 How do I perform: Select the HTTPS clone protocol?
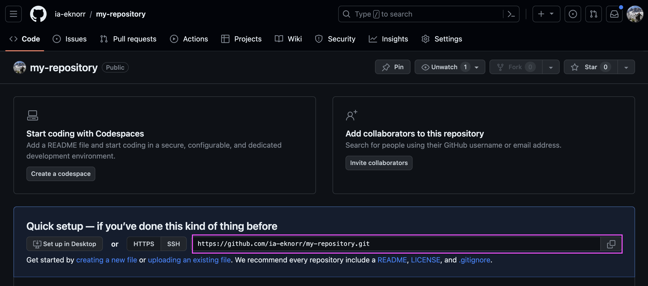tap(144, 244)
